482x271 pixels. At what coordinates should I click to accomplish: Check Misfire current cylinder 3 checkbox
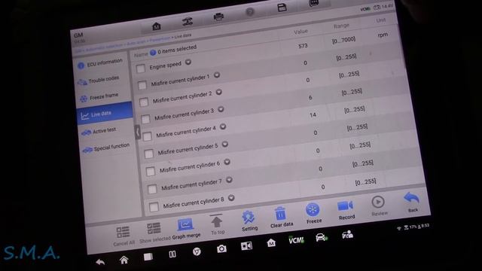coord(145,119)
